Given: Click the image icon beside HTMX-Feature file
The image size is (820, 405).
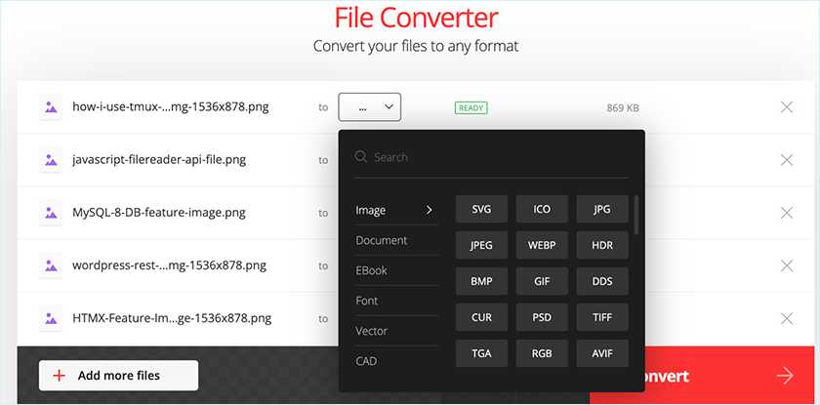Looking at the screenshot, I should (51, 318).
